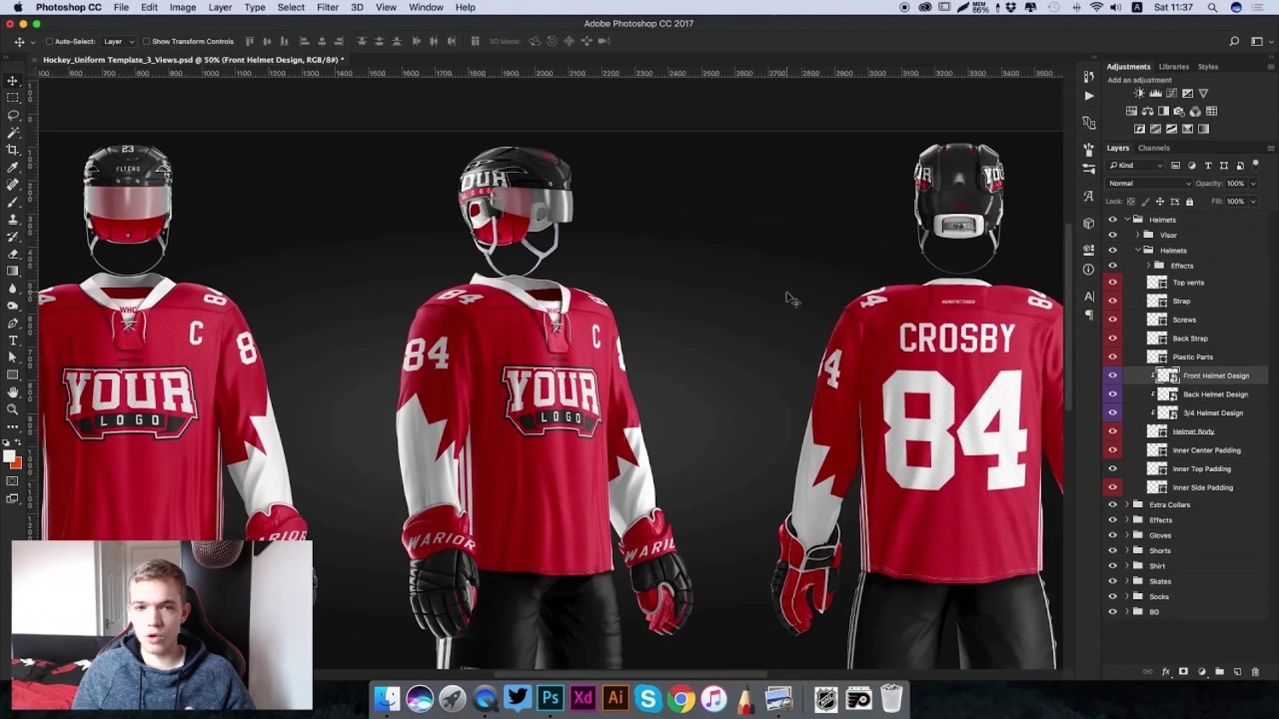
Task: Select the Horizontal Type tool
Action: [x=13, y=340]
